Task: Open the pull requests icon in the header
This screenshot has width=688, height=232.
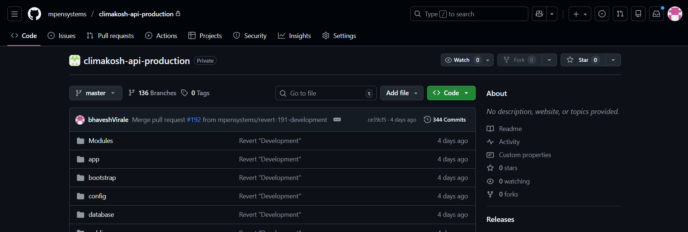Action: pyautogui.click(x=620, y=14)
